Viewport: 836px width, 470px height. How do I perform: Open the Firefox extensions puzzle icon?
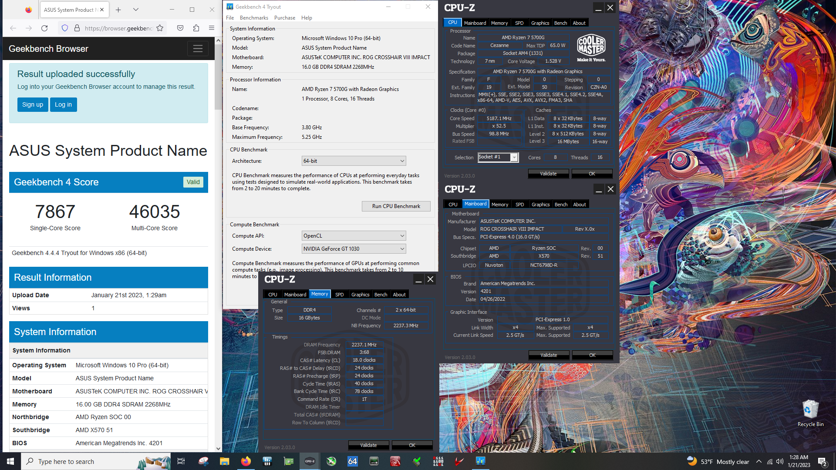196,28
